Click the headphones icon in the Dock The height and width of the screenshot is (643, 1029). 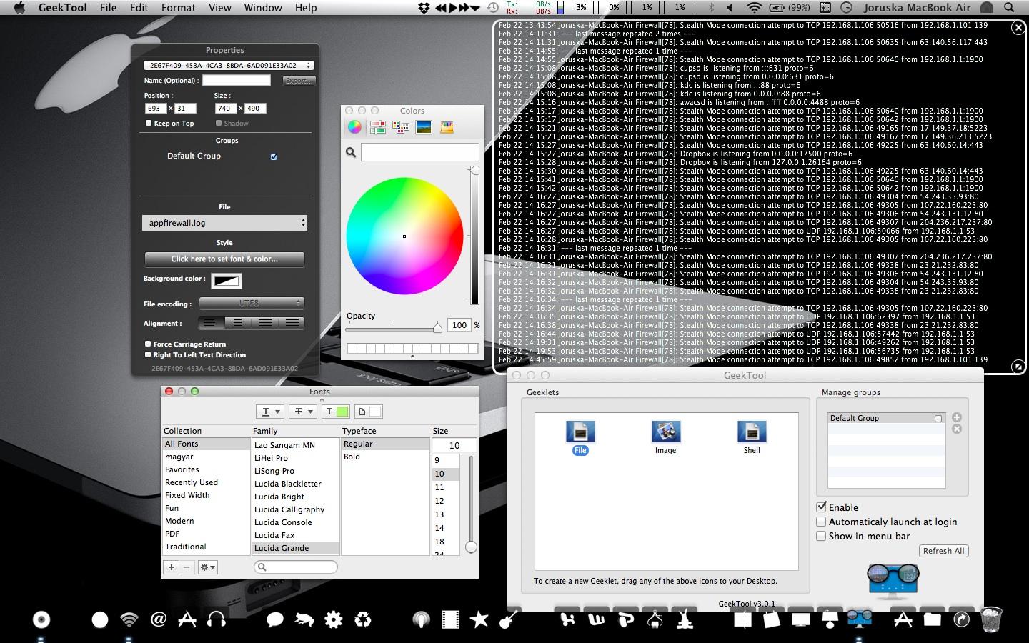point(216,619)
